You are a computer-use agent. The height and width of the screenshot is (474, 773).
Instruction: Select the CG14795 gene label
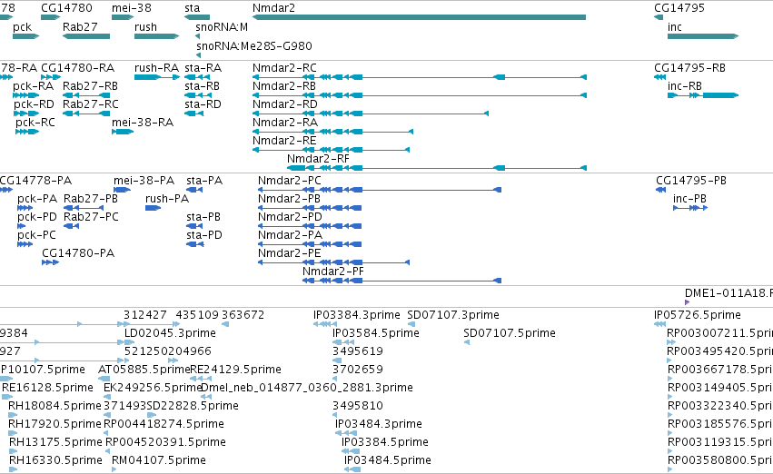pos(679,8)
